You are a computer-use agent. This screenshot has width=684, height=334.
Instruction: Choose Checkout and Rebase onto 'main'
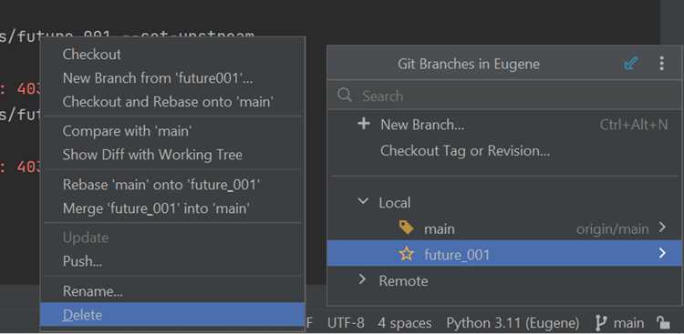click(172, 101)
